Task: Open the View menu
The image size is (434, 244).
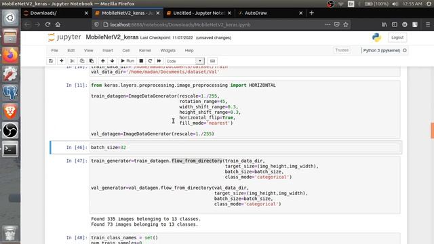Action: click(x=89, y=50)
